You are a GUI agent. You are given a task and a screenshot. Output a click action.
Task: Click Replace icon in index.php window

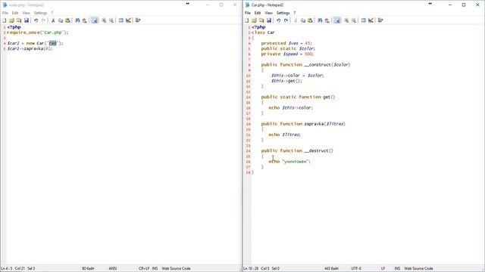coord(85,20)
